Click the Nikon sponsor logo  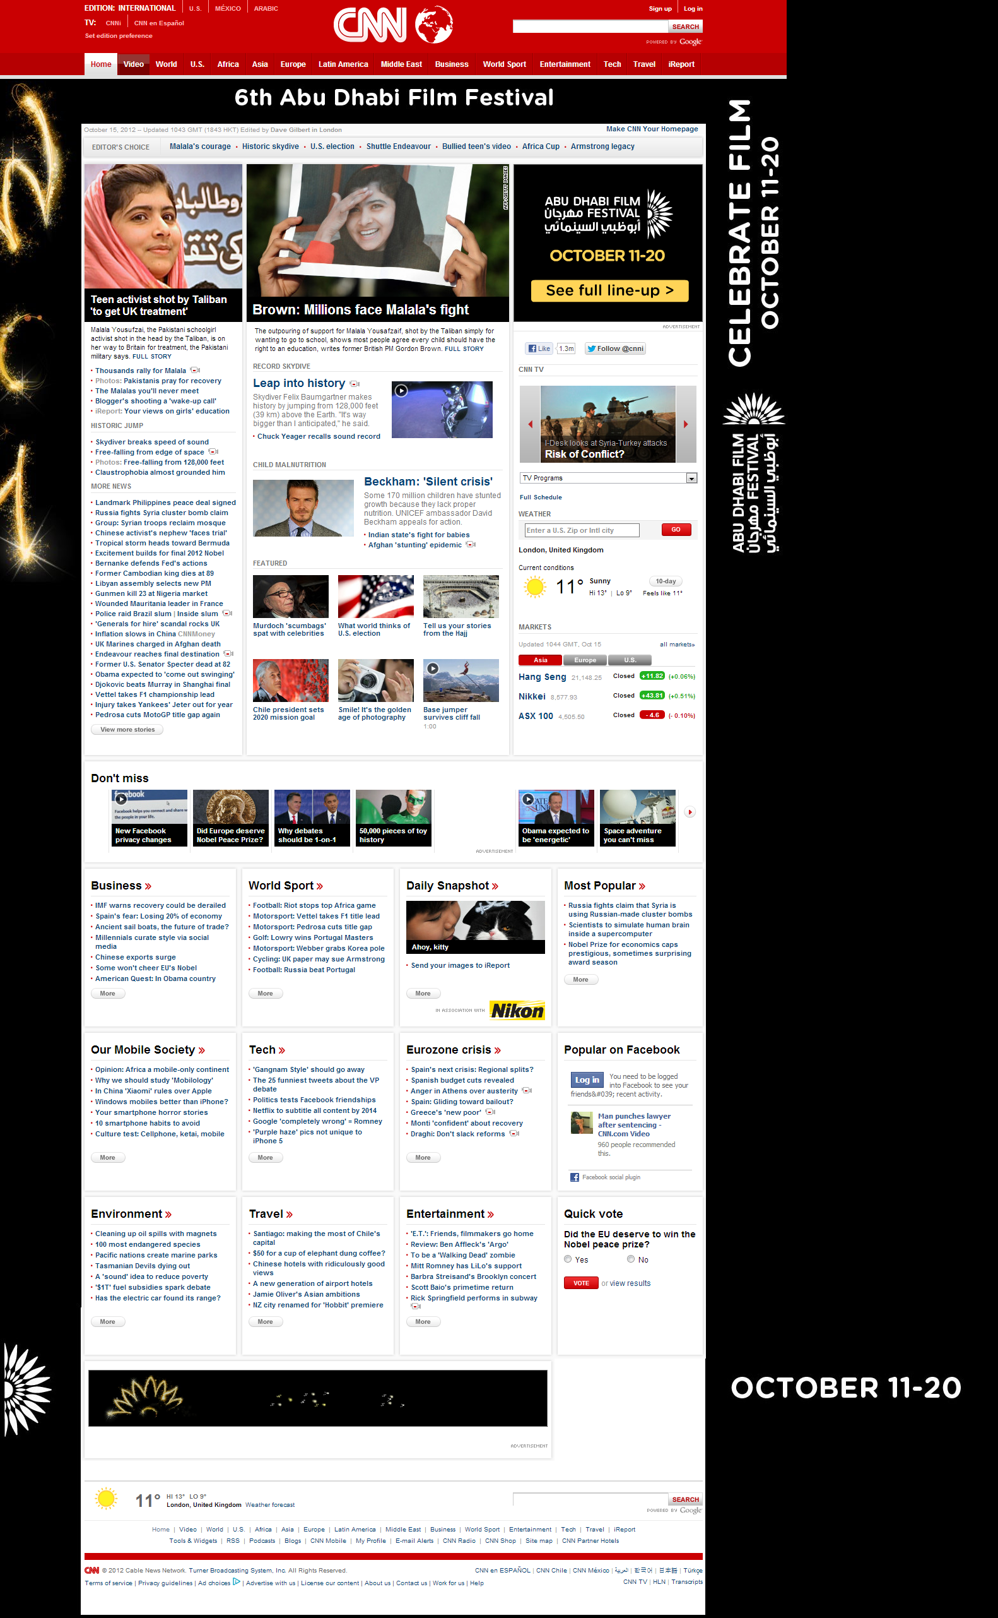tap(517, 1011)
